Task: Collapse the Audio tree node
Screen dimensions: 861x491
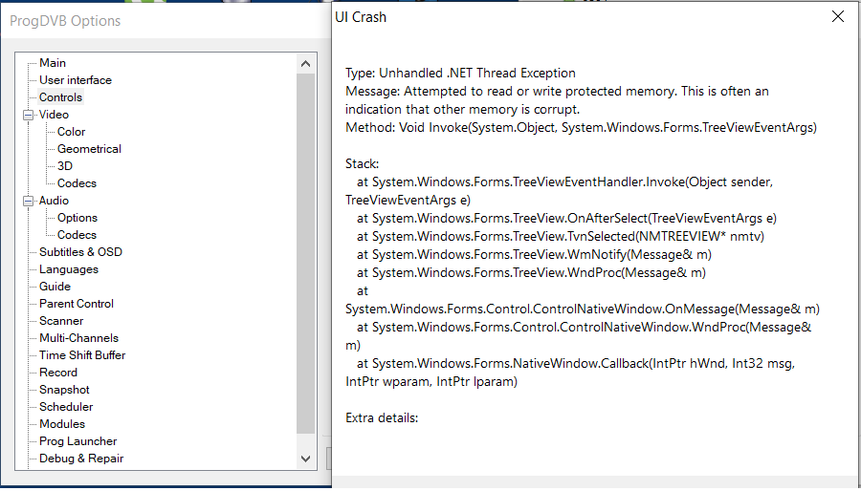Action: [29, 201]
